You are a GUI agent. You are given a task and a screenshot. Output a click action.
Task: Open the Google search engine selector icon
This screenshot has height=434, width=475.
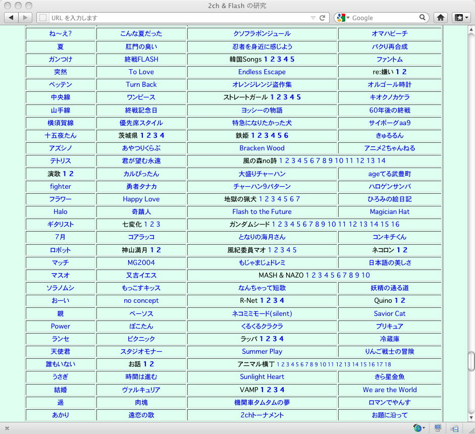343,18
